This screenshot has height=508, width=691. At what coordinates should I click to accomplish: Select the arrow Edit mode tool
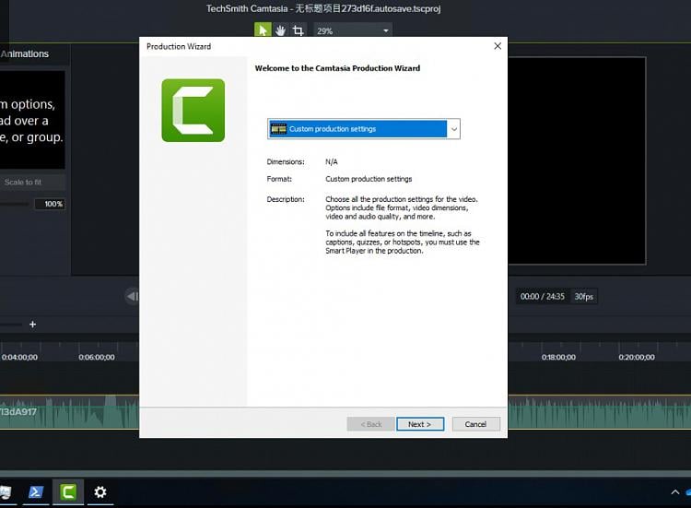(263, 30)
